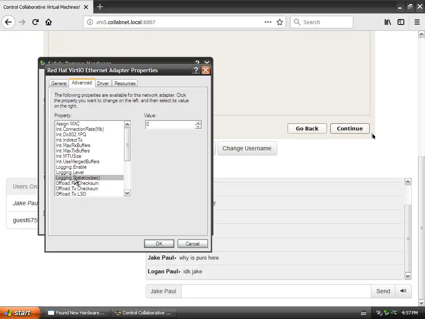Click the property list scrollbar thumb
This screenshot has width=425, height=319.
coord(127,145)
